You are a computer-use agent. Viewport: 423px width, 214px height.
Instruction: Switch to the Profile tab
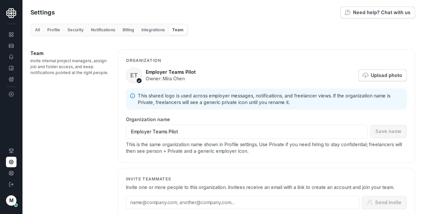(x=54, y=30)
